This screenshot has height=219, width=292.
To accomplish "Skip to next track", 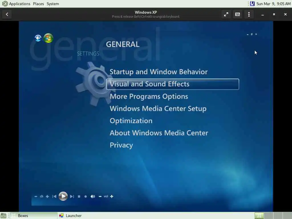I will pos(72,196).
